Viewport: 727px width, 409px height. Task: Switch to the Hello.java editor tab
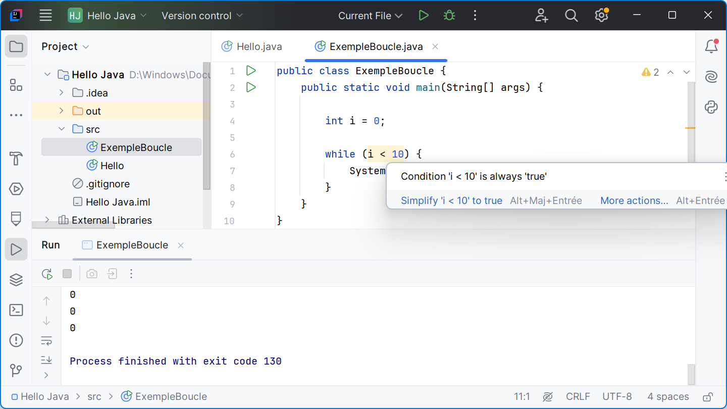(x=252, y=46)
